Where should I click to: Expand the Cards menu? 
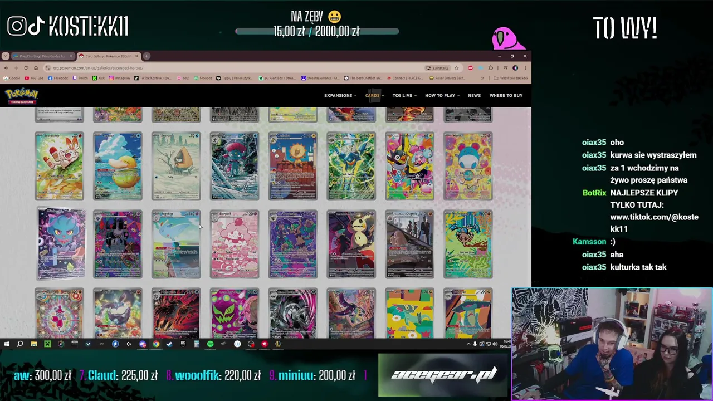pos(374,96)
